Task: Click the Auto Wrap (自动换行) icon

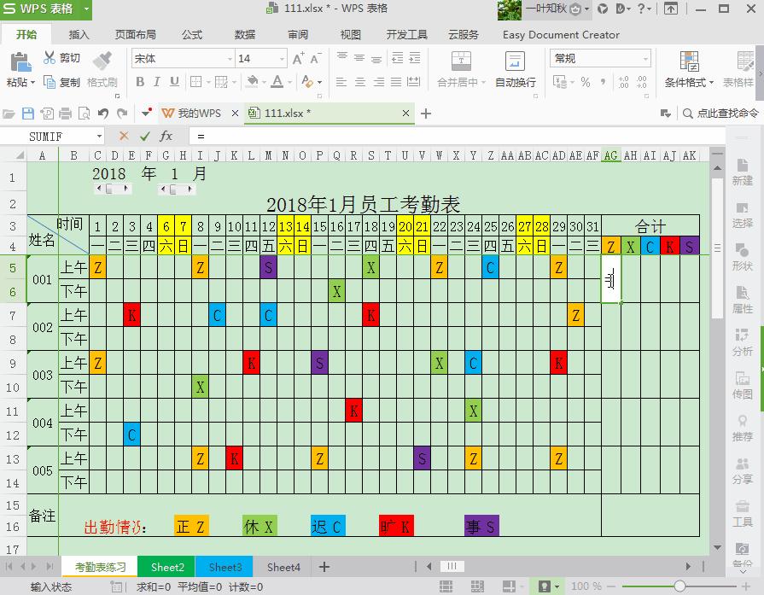Action: pyautogui.click(x=515, y=61)
